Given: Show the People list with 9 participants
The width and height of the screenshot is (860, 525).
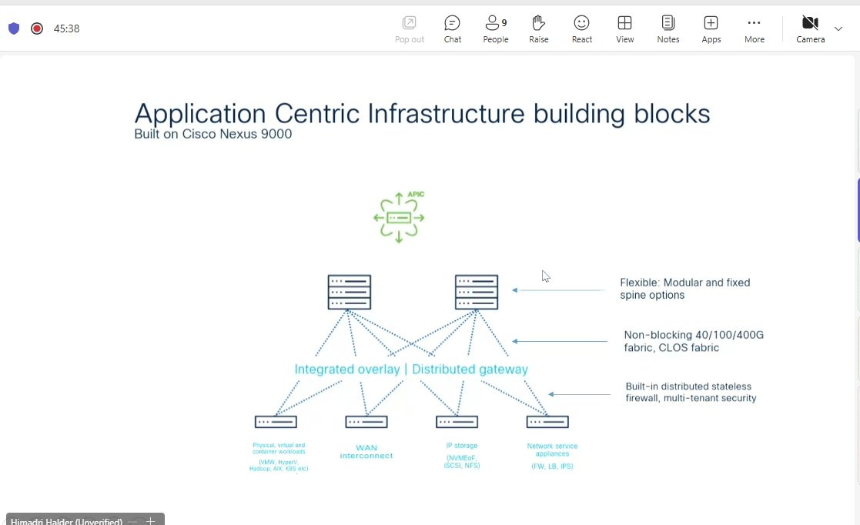Looking at the screenshot, I should (495, 28).
